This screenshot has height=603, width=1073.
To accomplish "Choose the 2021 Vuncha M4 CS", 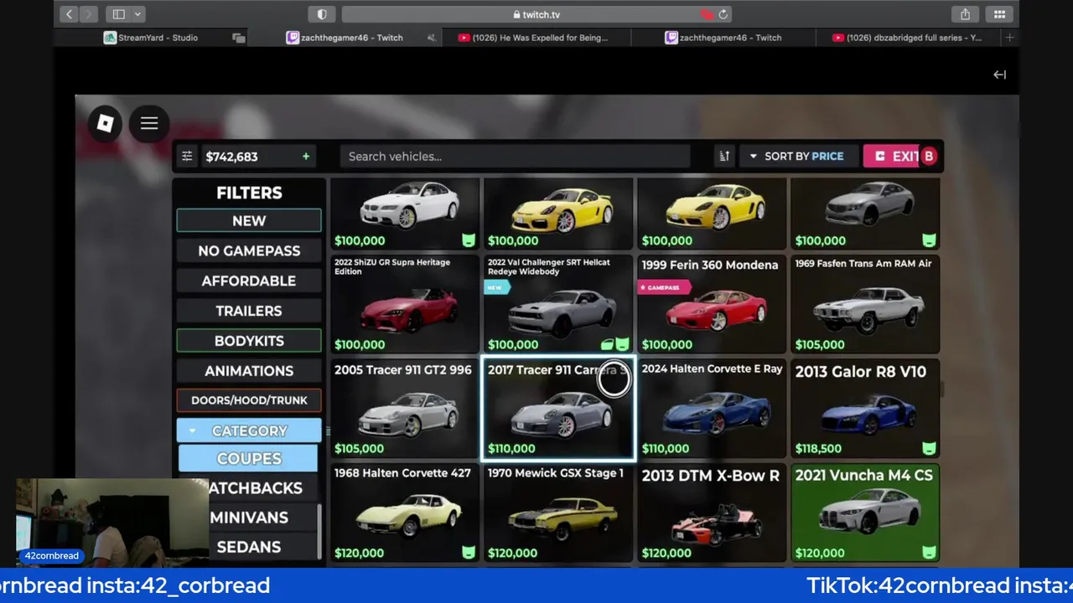I will point(865,513).
